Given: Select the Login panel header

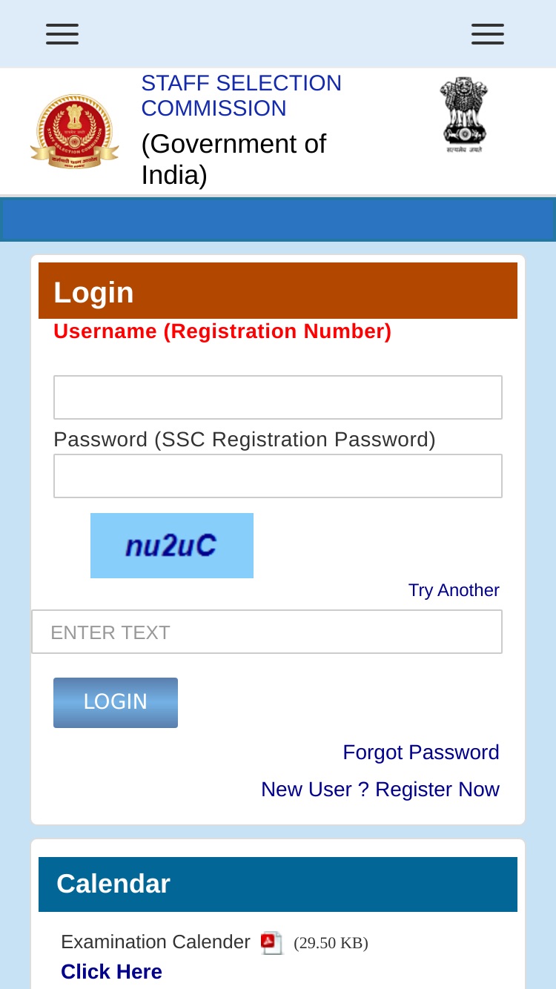Looking at the screenshot, I should 278,291.
